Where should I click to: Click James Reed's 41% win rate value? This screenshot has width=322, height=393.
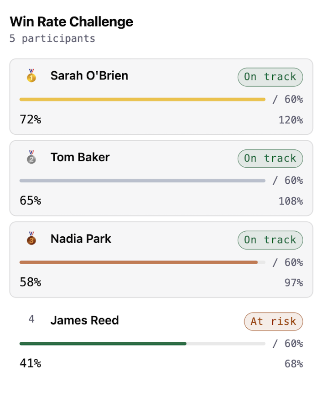pos(30,363)
